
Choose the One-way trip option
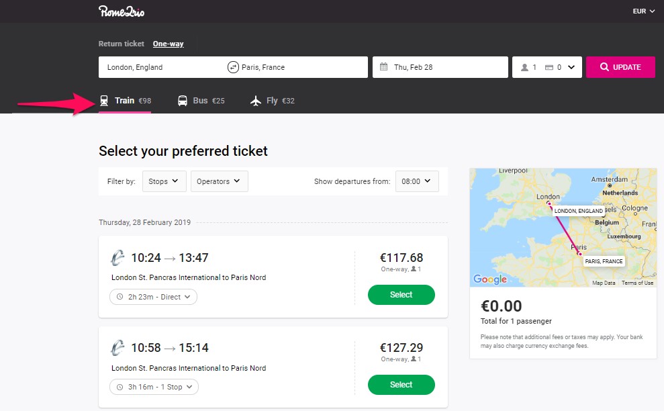tap(168, 44)
